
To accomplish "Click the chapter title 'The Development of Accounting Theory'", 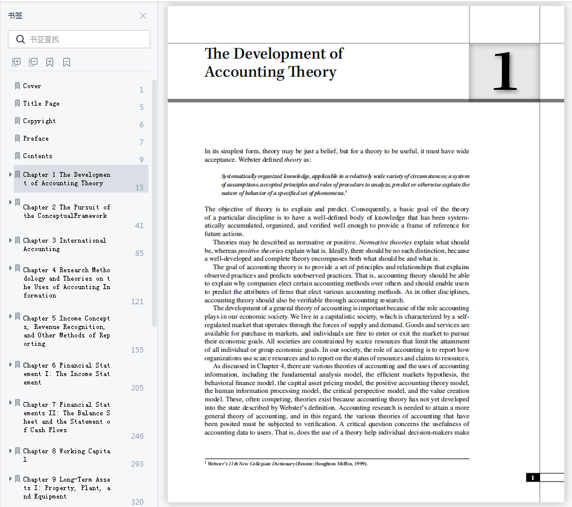I will click(x=273, y=63).
